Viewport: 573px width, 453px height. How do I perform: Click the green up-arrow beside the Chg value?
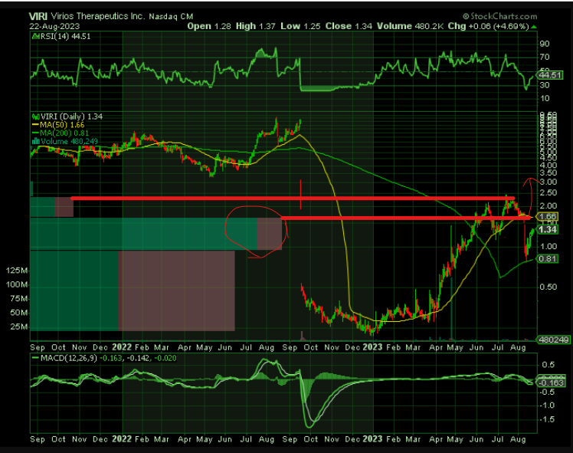pos(533,27)
